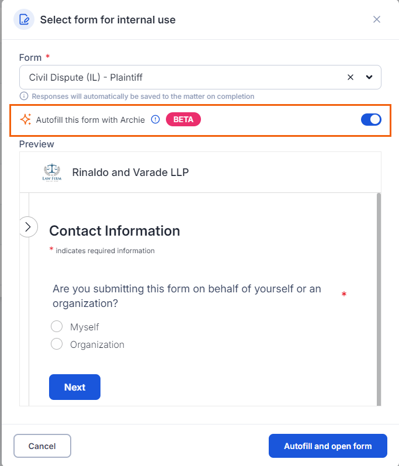
Task: Open the Form dropdown arrow
Action: click(x=369, y=77)
